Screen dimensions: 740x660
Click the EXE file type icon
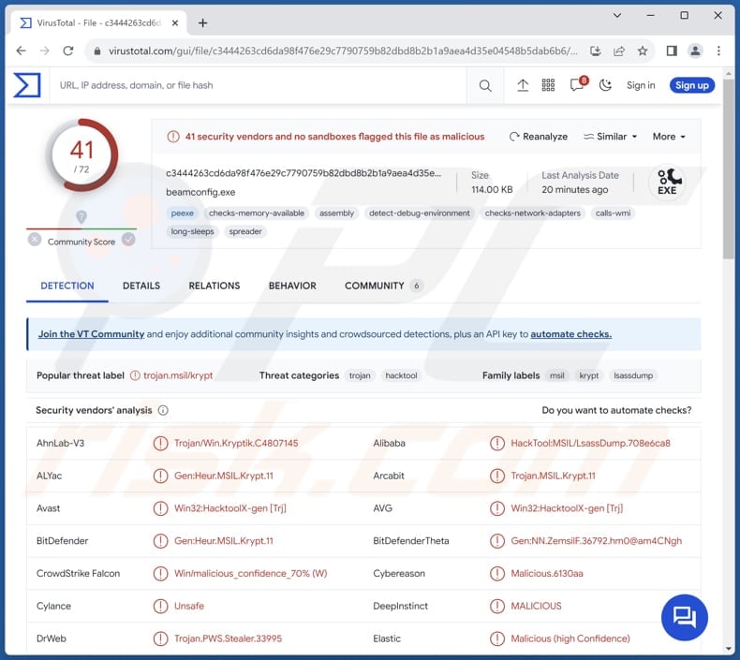667,183
